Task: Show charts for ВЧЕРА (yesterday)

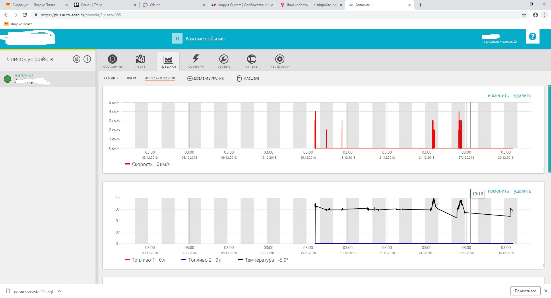Action: [x=132, y=78]
